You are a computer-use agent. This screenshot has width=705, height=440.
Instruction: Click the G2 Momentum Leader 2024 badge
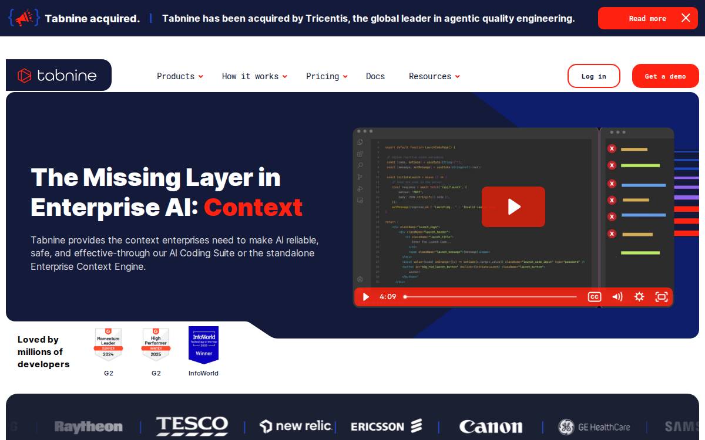108,344
